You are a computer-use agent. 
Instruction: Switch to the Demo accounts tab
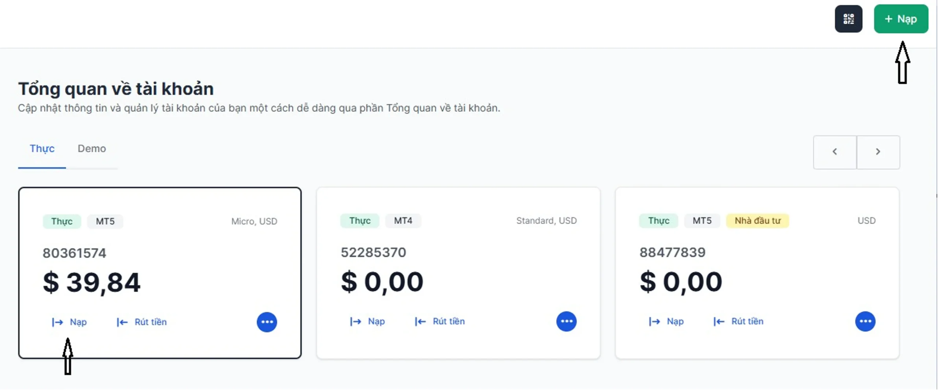92,148
